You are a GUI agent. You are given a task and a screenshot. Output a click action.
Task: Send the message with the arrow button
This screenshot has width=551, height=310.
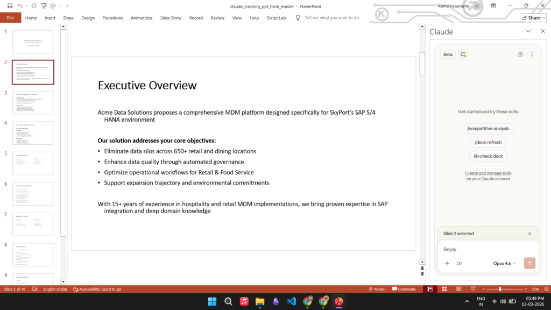click(x=529, y=263)
